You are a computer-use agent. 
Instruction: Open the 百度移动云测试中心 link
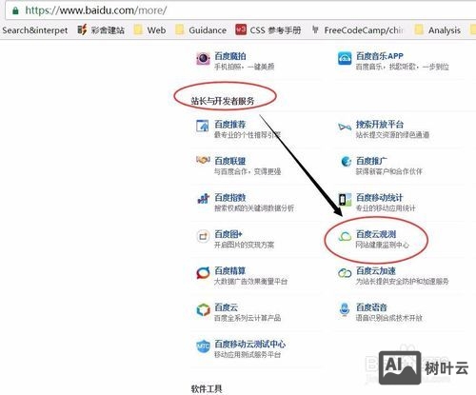click(x=250, y=344)
